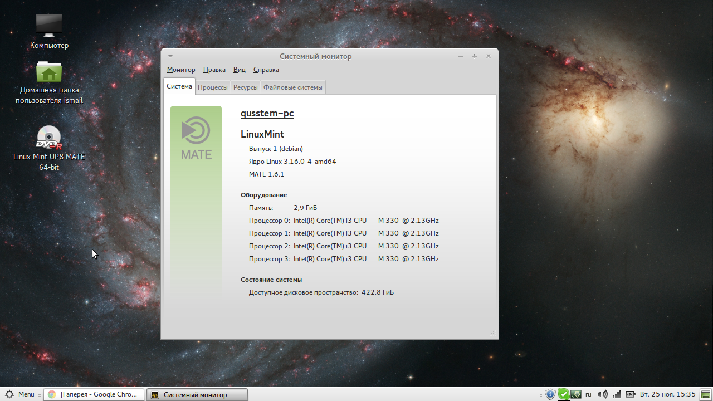This screenshot has width=713, height=401.
Task: Open the calendar from the clock
Action: pyautogui.click(x=668, y=394)
